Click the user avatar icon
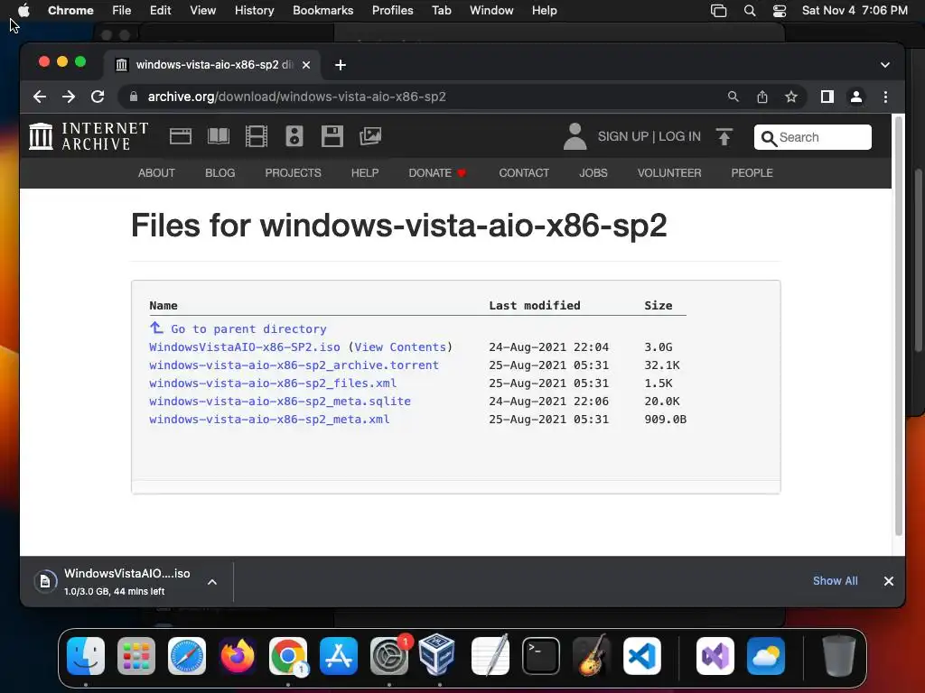925x693 pixels. coord(575,136)
